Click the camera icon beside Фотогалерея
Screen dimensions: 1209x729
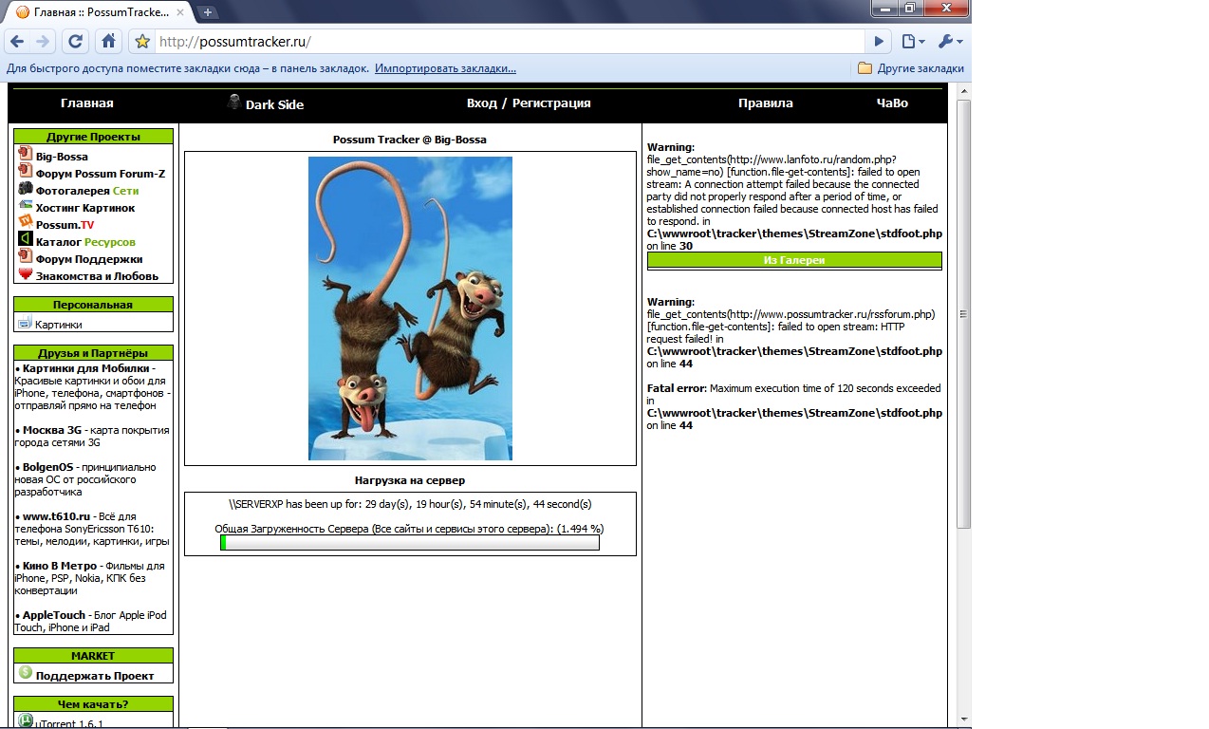[26, 188]
